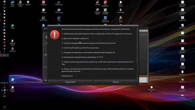Viewport: 195px width, 110px height.
Task: Select the ELMConfig desktop icon
Action: (x=59, y=3)
